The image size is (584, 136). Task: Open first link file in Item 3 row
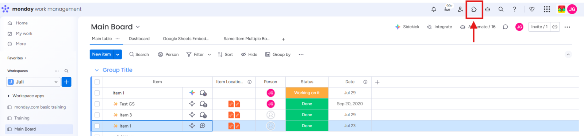coord(231,115)
